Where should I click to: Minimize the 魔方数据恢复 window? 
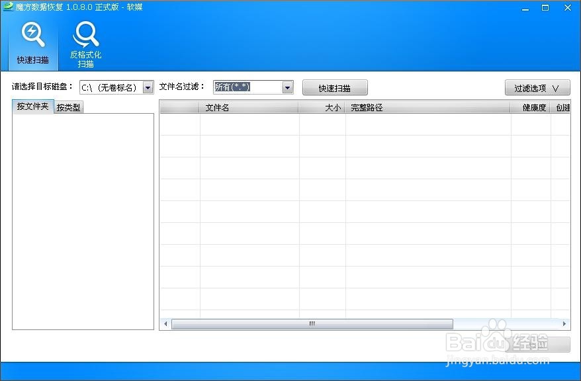(525, 8)
